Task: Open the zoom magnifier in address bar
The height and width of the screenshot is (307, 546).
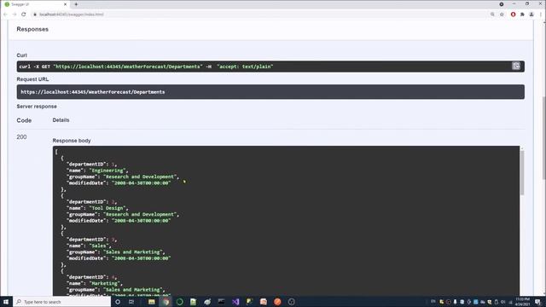Action: tap(492, 14)
